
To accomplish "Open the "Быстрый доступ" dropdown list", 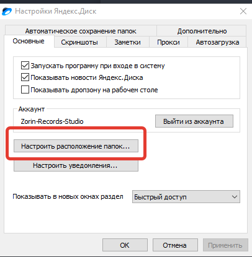I will tap(186, 197).
